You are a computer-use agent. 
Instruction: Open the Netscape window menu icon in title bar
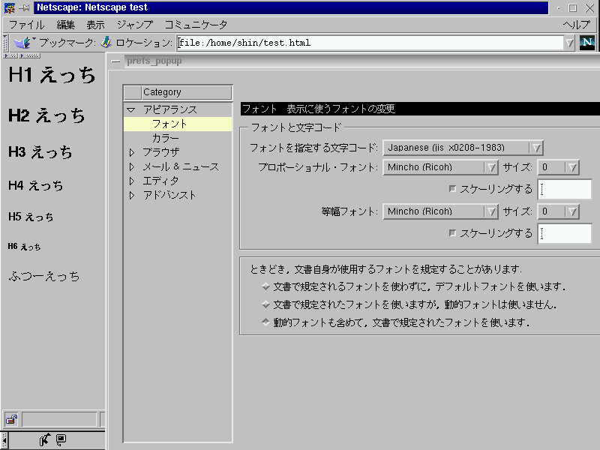9,7
